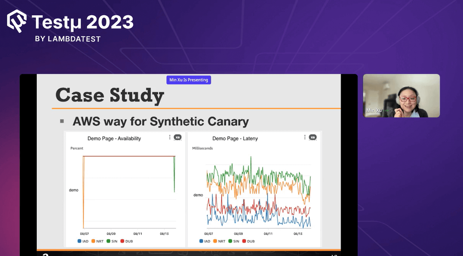
Task: Click the IAD legend label in Lateny chart
Action: 207,241
